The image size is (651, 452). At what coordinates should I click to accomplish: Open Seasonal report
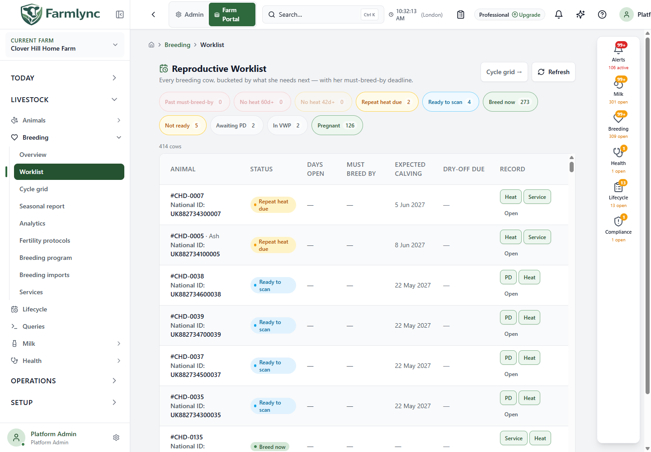click(69, 206)
